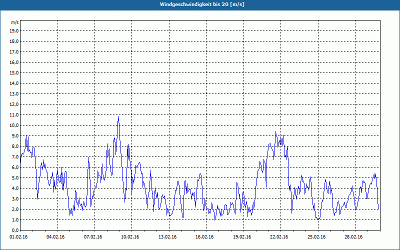Click the 10,0 y-axis label
This screenshot has height=250, width=400.
[14, 125]
